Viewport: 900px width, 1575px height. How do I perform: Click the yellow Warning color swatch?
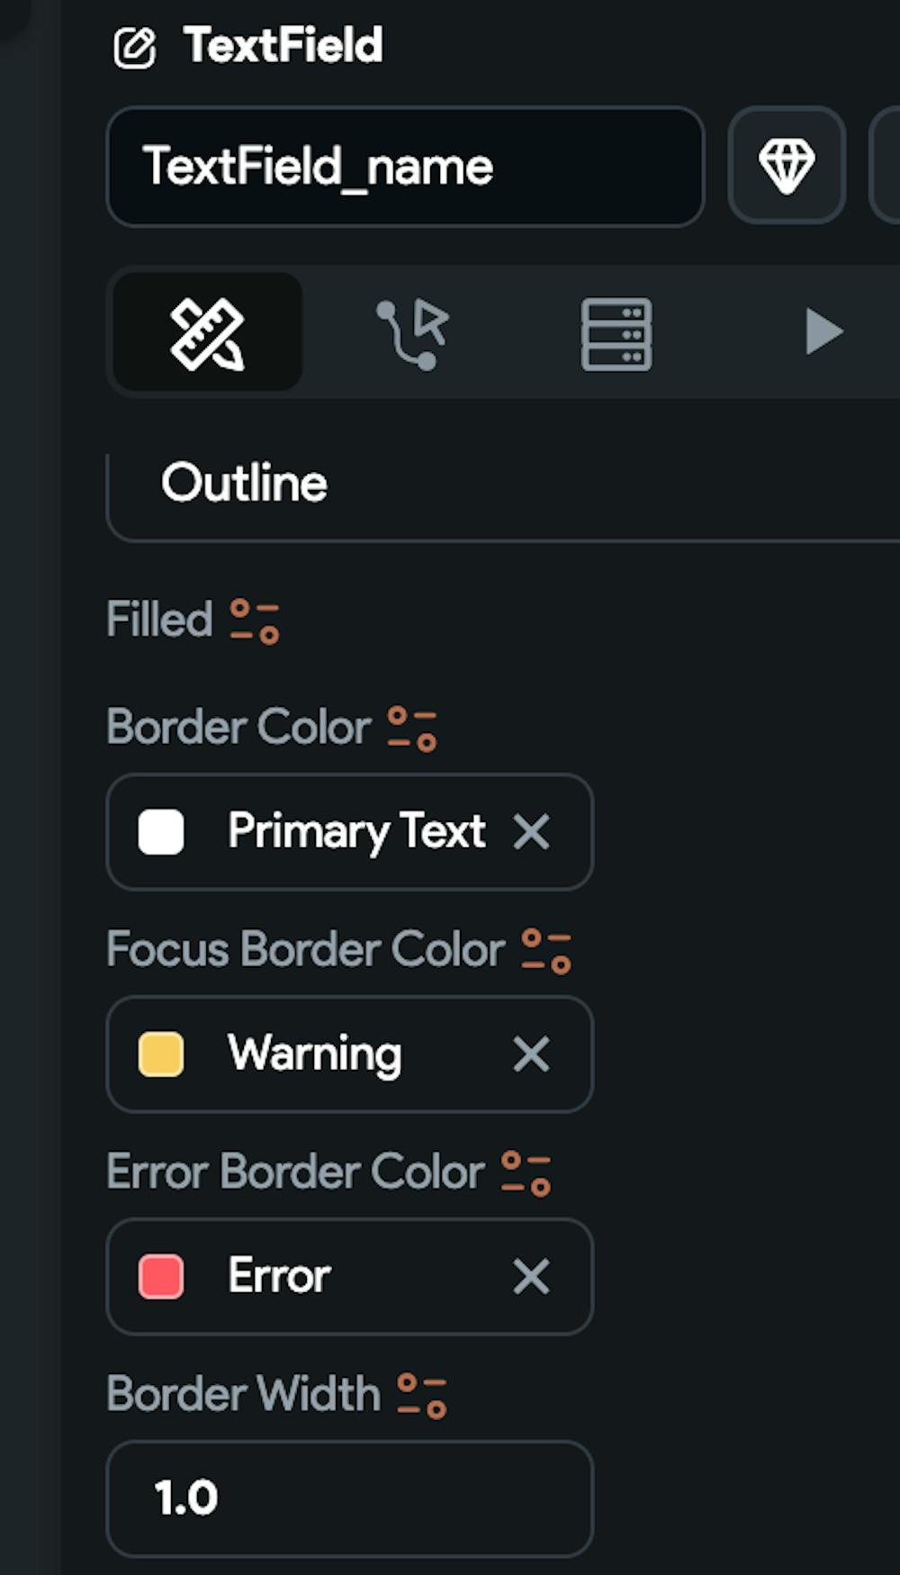pyautogui.click(x=161, y=1055)
